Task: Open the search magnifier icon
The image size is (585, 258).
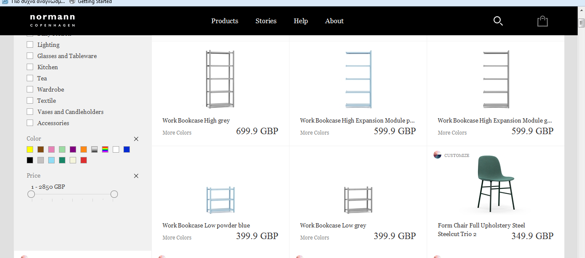Action: pyautogui.click(x=498, y=21)
